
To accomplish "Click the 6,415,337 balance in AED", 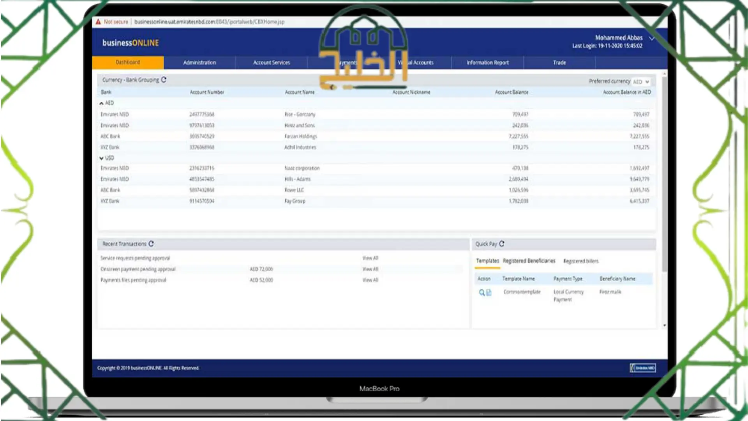I will [639, 201].
